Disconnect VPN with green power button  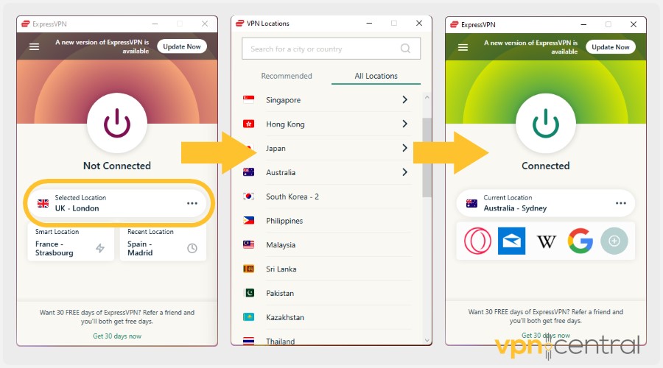[x=545, y=123]
